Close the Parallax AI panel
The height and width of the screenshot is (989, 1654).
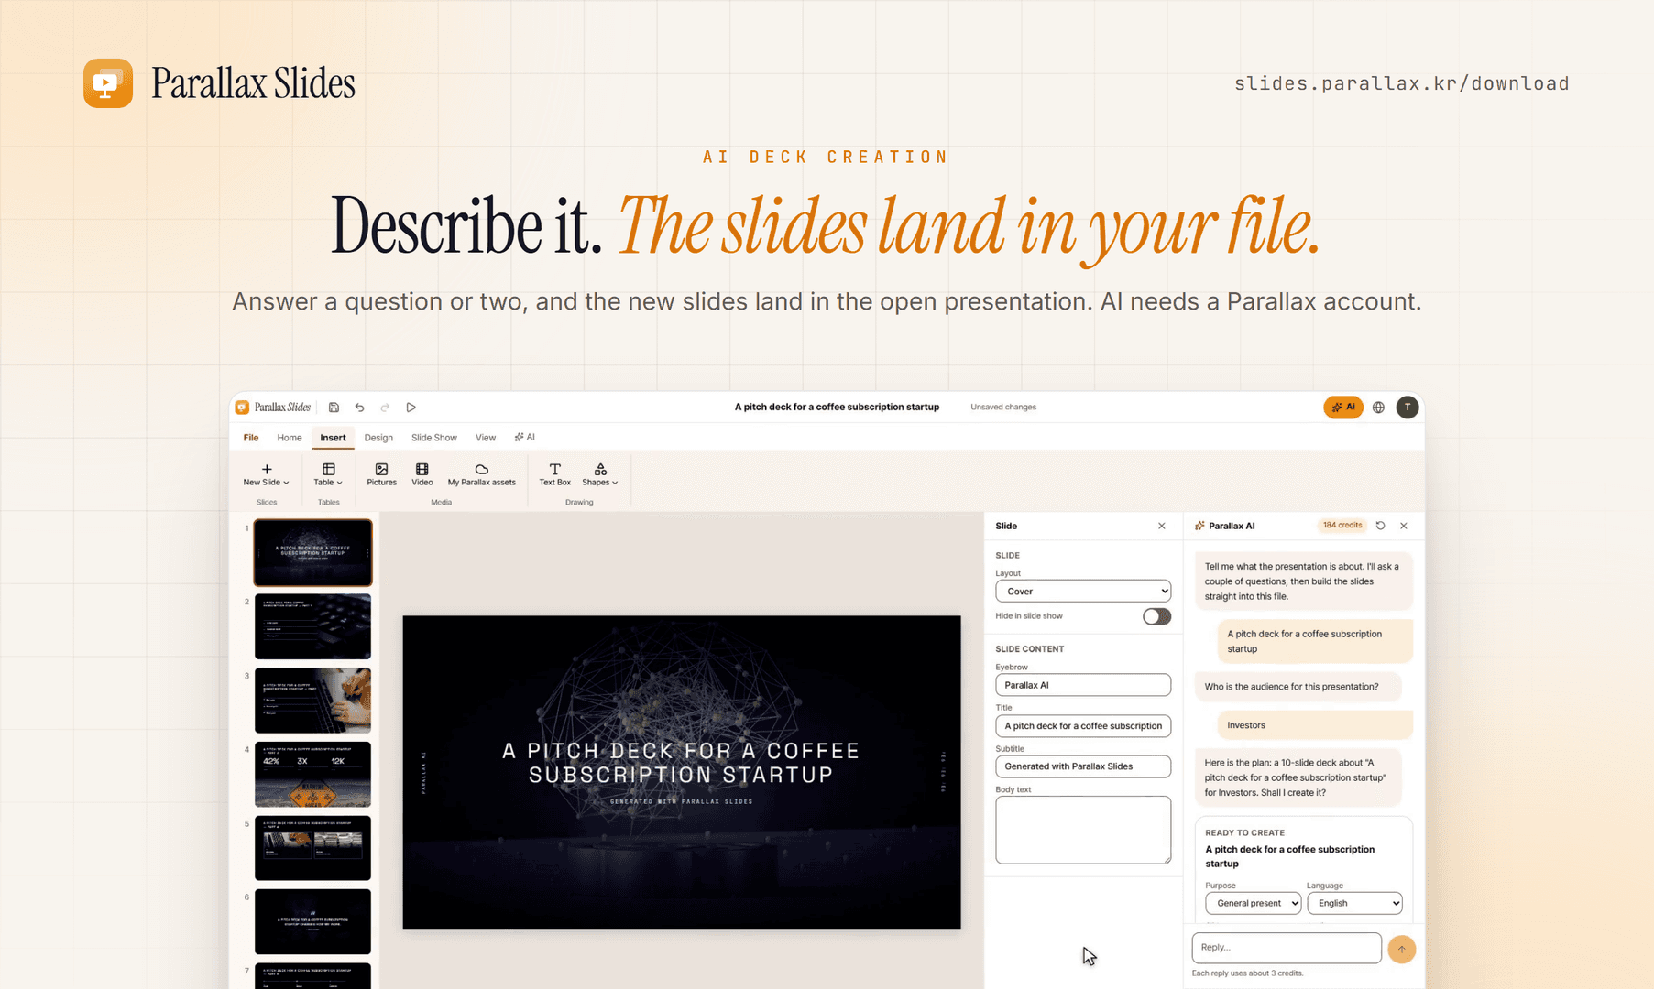coord(1404,526)
